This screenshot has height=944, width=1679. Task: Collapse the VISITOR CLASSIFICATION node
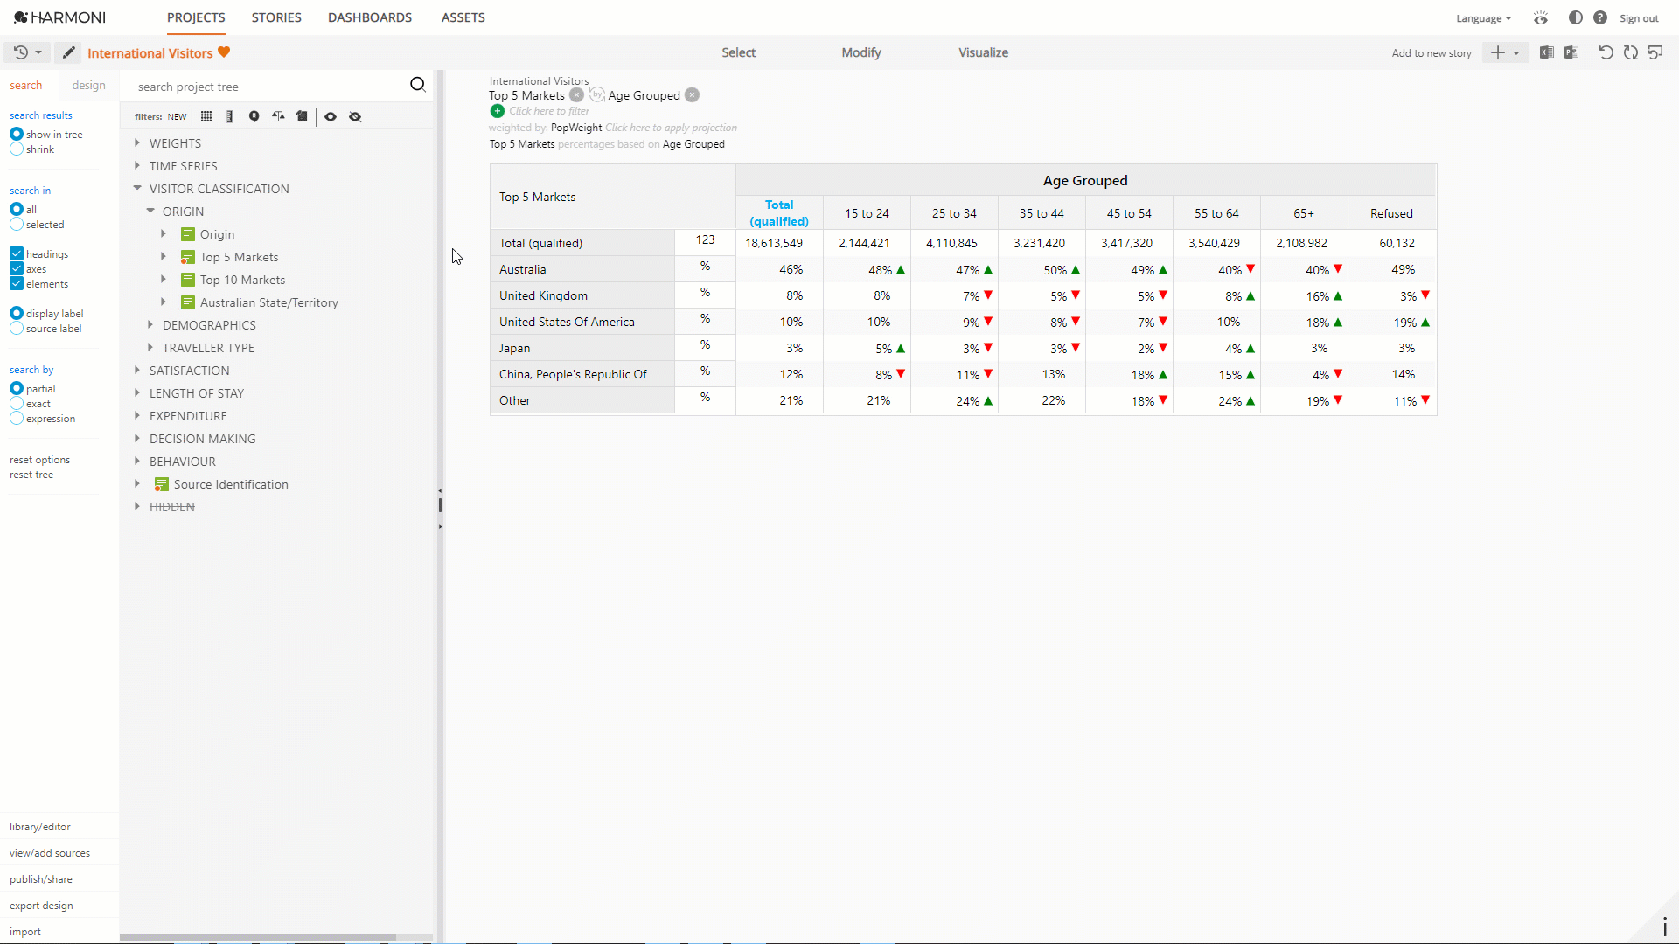(x=137, y=188)
